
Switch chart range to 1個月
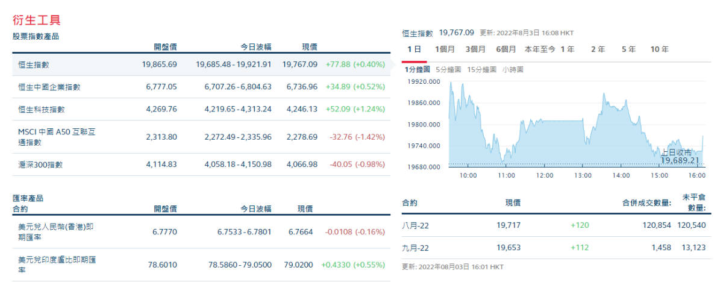click(x=443, y=49)
